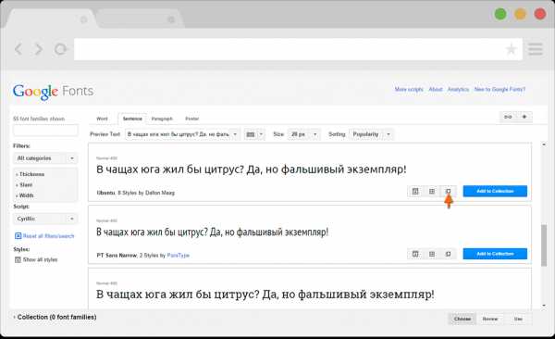Viewport: 555px width, 339px height.
Task: Open the keyboard layout dropdown
Action: click(x=254, y=134)
